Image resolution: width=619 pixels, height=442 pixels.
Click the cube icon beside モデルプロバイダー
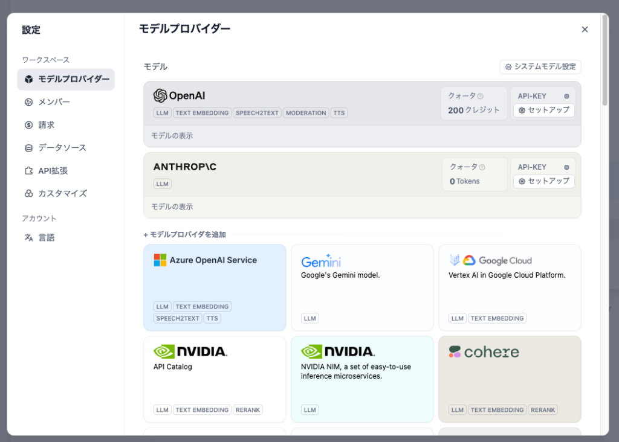29,79
